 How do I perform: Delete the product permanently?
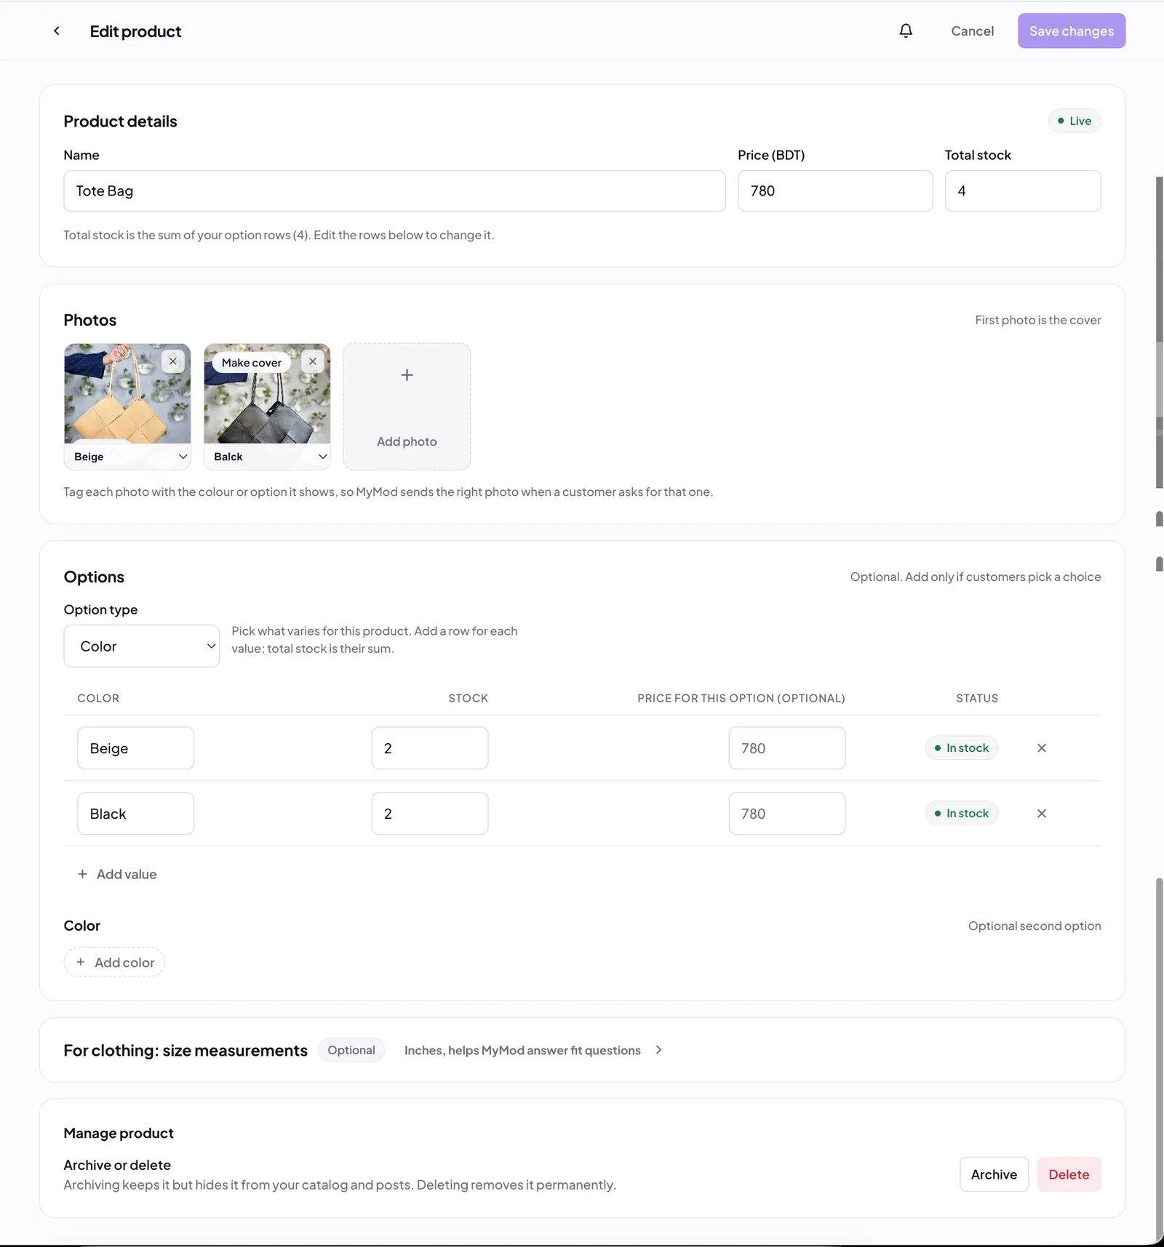1069,1174
